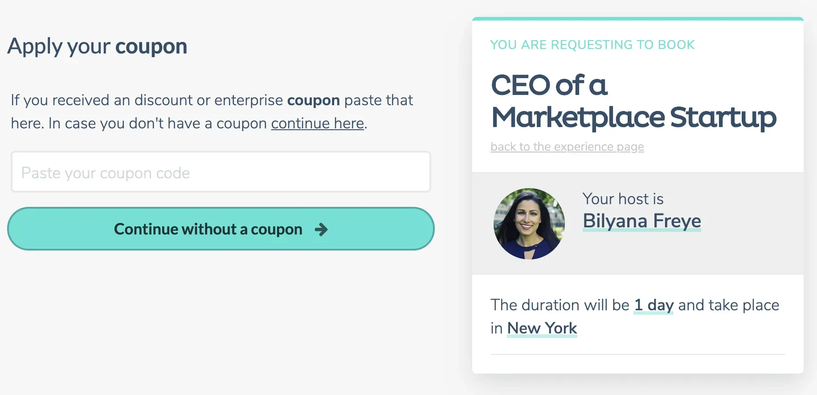Open host Bilyana Freye's name link

(x=641, y=221)
